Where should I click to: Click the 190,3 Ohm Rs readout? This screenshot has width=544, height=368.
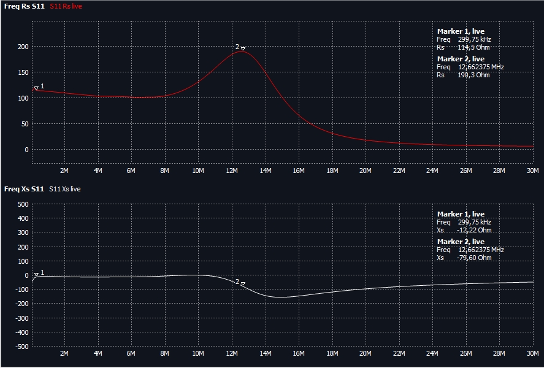point(473,75)
